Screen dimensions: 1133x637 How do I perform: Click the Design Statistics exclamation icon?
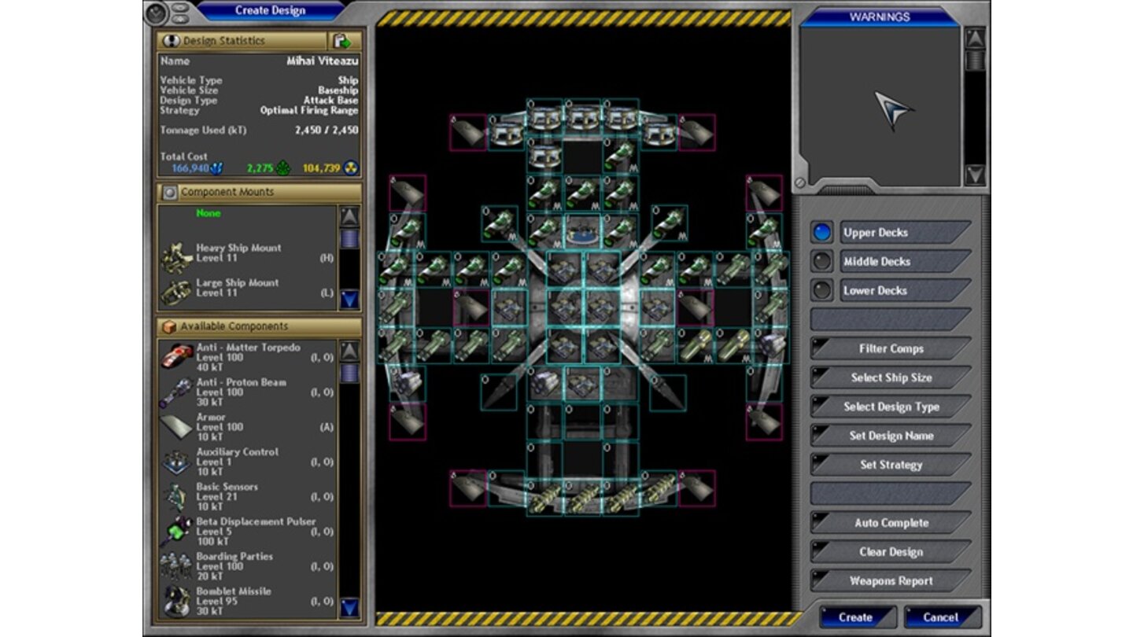pyautogui.click(x=172, y=41)
